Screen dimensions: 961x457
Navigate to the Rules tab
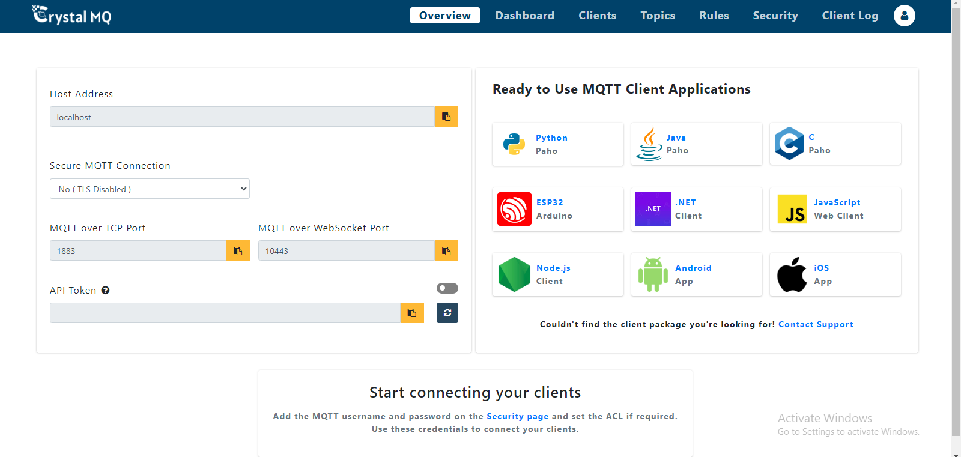coord(714,16)
